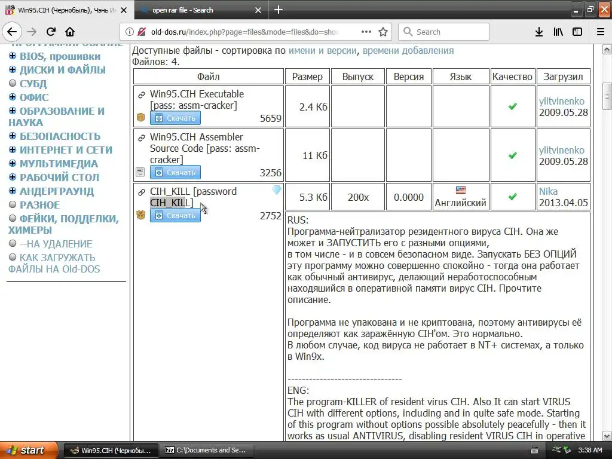
Task: Download Win95.CIH Executable with Скачать
Action: point(175,118)
